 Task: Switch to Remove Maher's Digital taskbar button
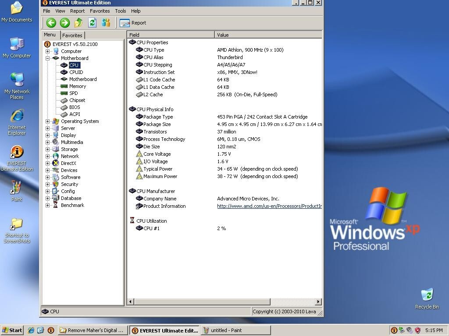tap(93, 330)
